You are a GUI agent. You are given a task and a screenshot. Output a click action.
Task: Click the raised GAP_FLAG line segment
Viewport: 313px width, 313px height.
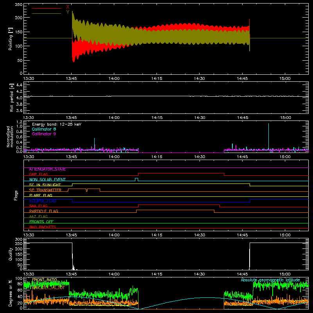181,173
